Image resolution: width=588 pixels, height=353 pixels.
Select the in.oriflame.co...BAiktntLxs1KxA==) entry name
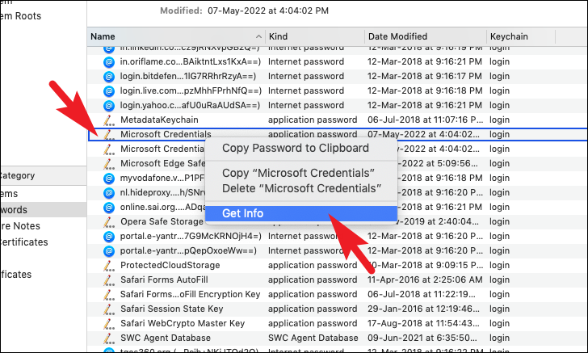point(190,62)
